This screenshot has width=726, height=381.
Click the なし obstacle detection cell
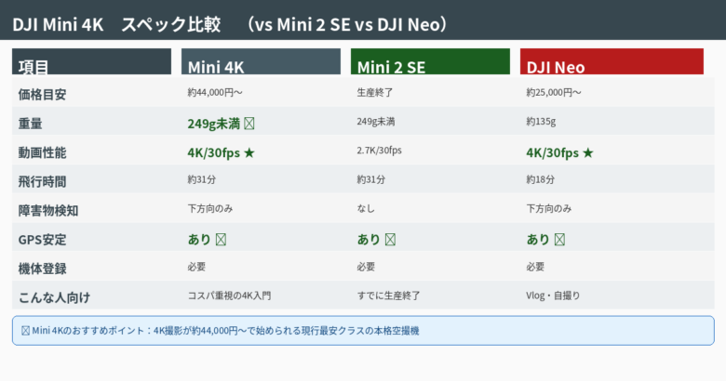coord(366,208)
